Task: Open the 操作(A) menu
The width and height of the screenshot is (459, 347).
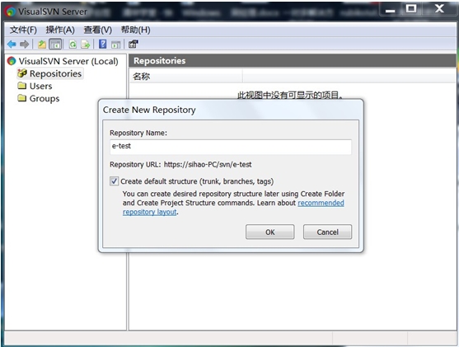Action: [60, 30]
